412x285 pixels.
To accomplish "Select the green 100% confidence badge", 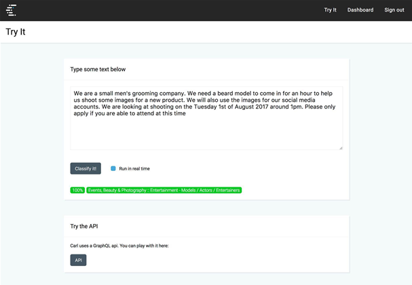I will click(77, 190).
